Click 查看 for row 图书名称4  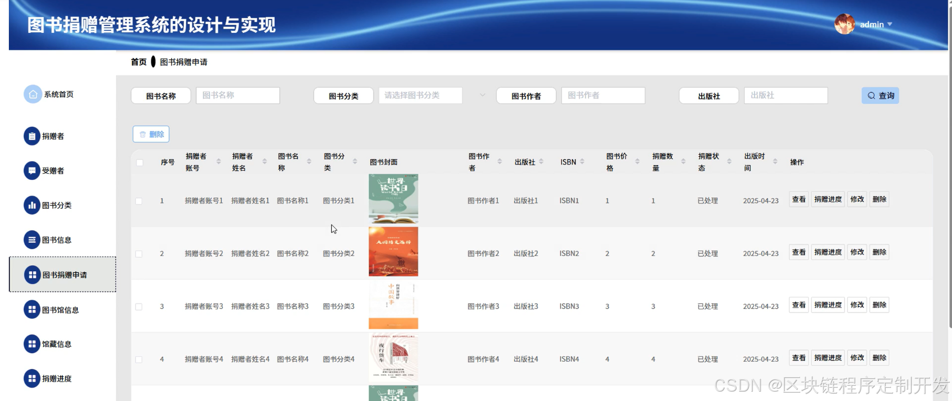tap(799, 358)
